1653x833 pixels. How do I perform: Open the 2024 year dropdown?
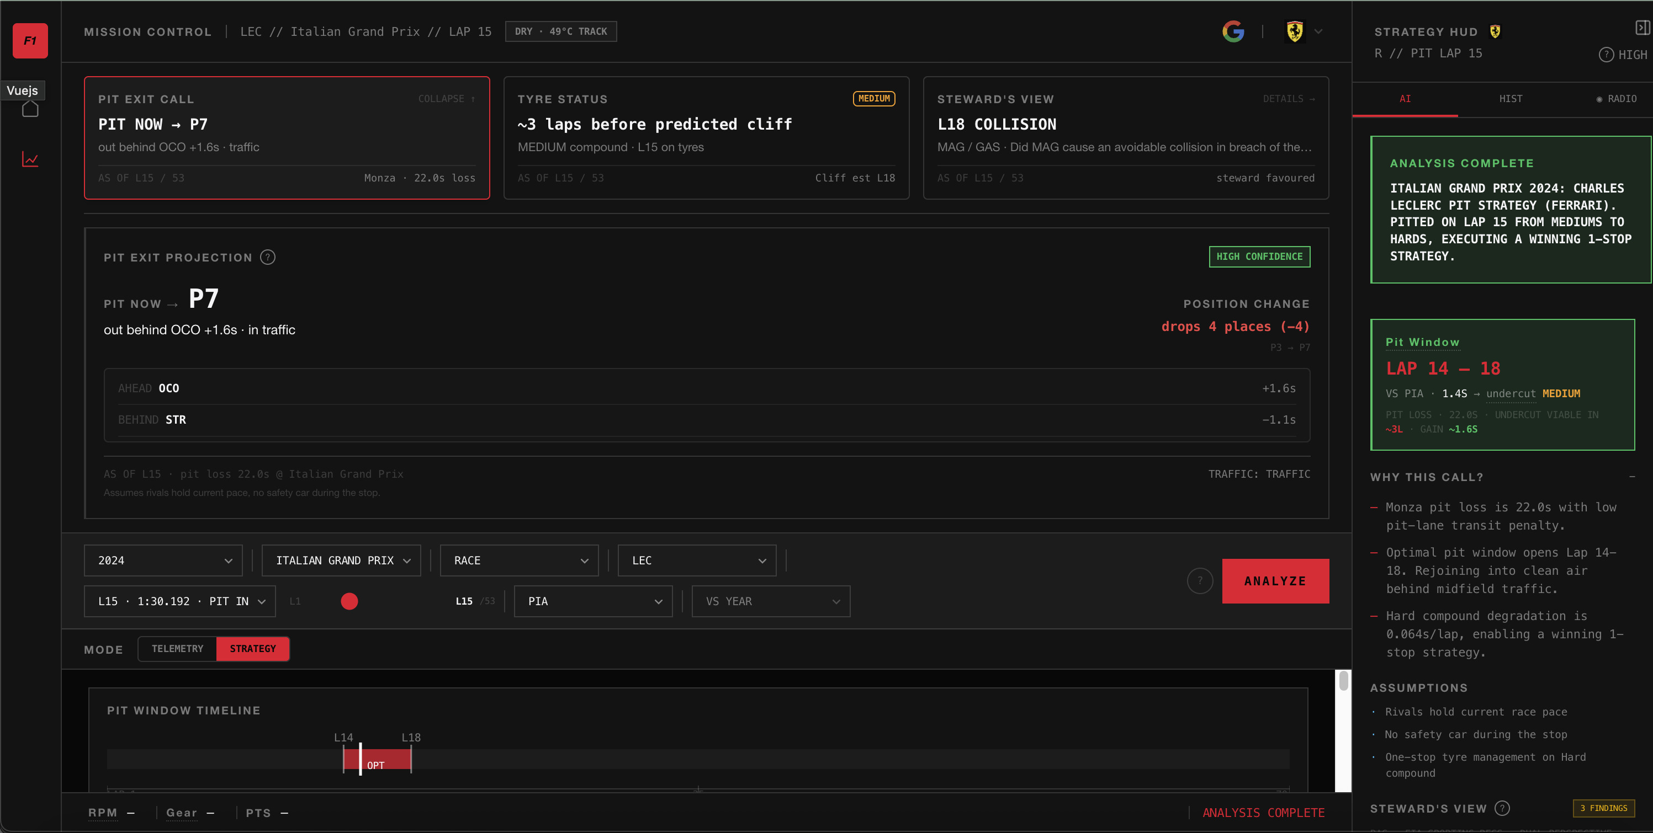(163, 560)
